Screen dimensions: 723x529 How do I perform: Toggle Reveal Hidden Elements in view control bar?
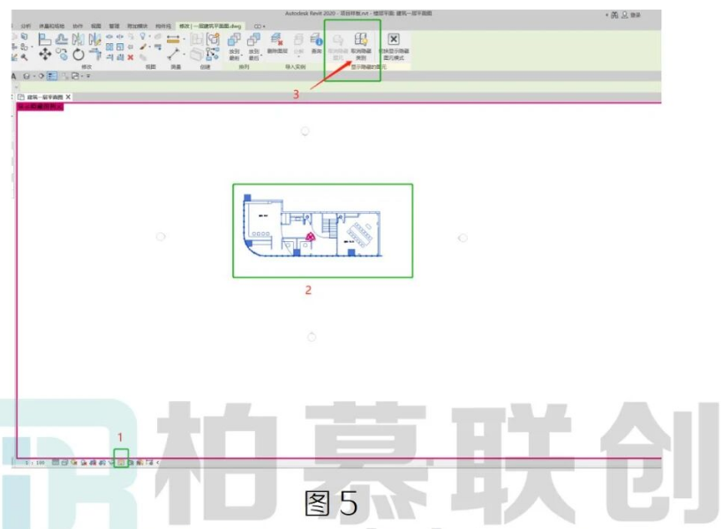pyautogui.click(x=121, y=463)
